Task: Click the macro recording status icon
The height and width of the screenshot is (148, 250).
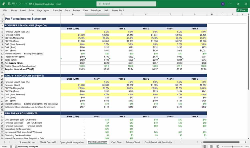Action: (11, 147)
